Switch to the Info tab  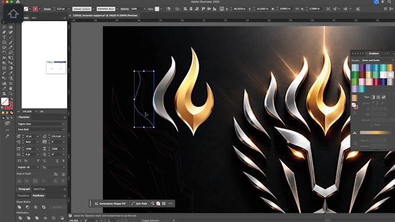[x=34, y=18]
